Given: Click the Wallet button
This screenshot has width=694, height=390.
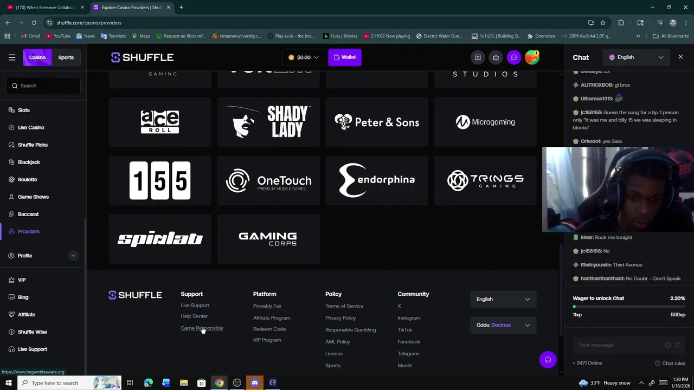Looking at the screenshot, I should tap(345, 57).
